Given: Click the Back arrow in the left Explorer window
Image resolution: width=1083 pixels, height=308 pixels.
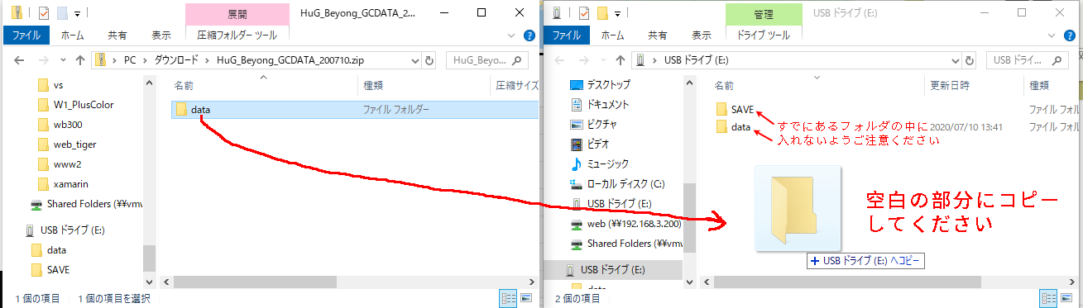Looking at the screenshot, I should coord(19,60).
